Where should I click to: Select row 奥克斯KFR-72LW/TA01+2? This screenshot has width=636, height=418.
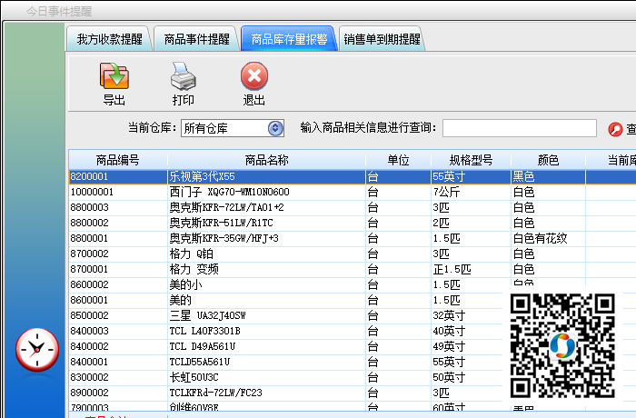(x=353, y=207)
